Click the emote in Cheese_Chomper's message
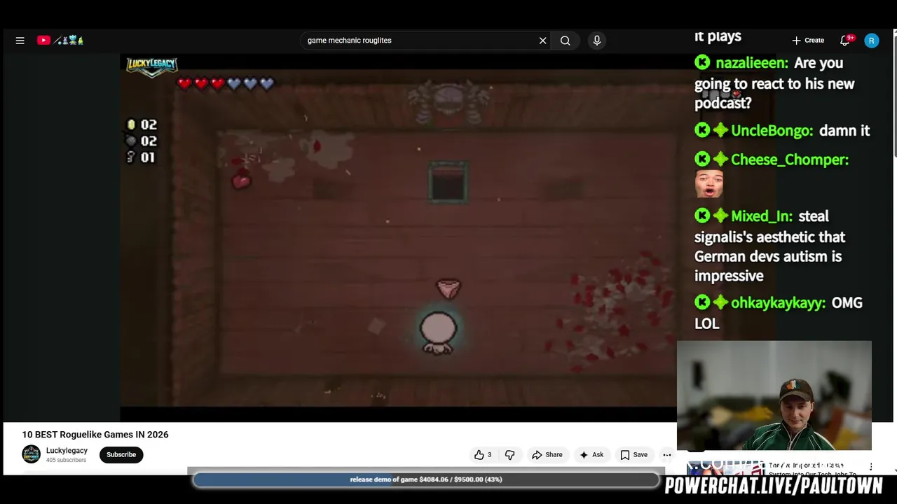The image size is (897, 504). tap(708, 184)
